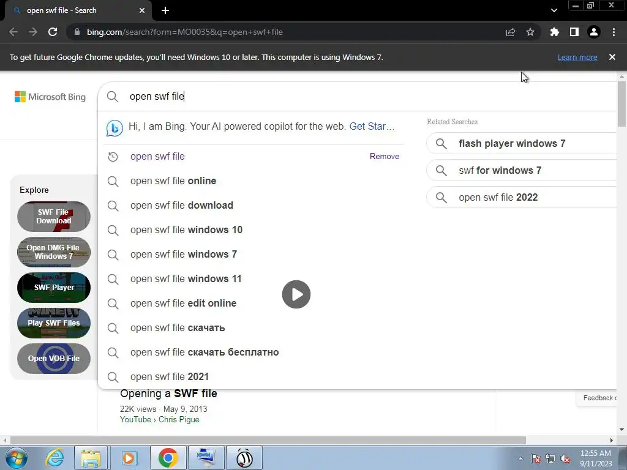Show hidden tray icons arrow
The width and height of the screenshot is (627, 470).
point(520,458)
